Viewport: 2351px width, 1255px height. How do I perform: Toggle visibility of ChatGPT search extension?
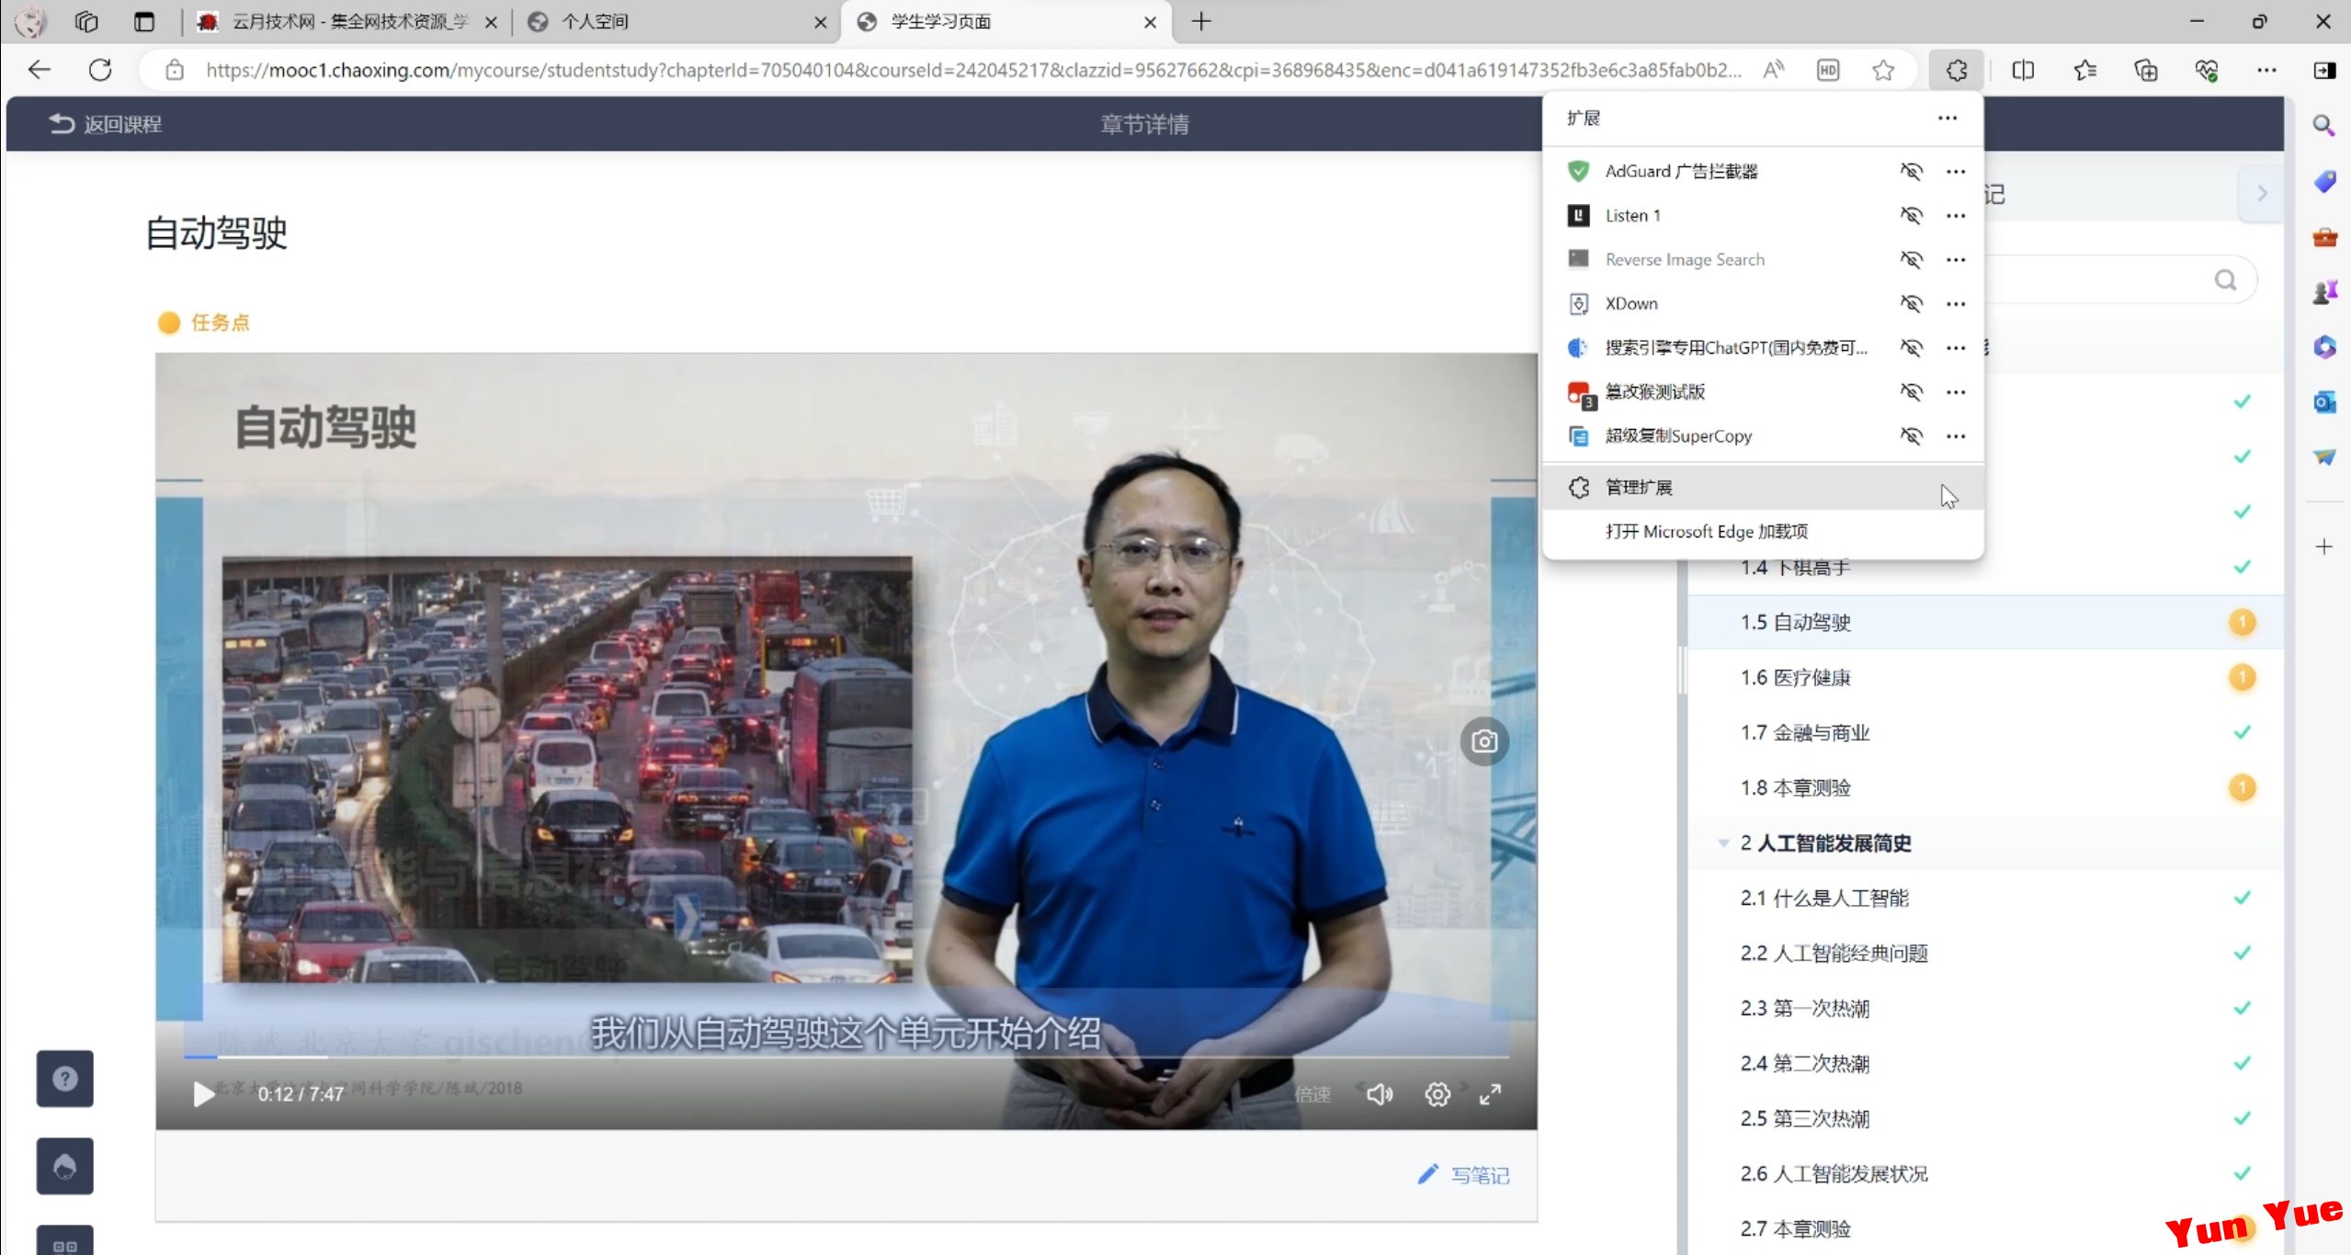pos(1911,347)
